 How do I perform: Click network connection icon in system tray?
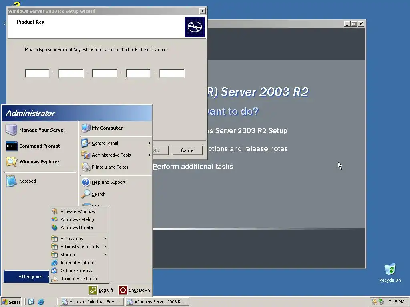coord(381,302)
